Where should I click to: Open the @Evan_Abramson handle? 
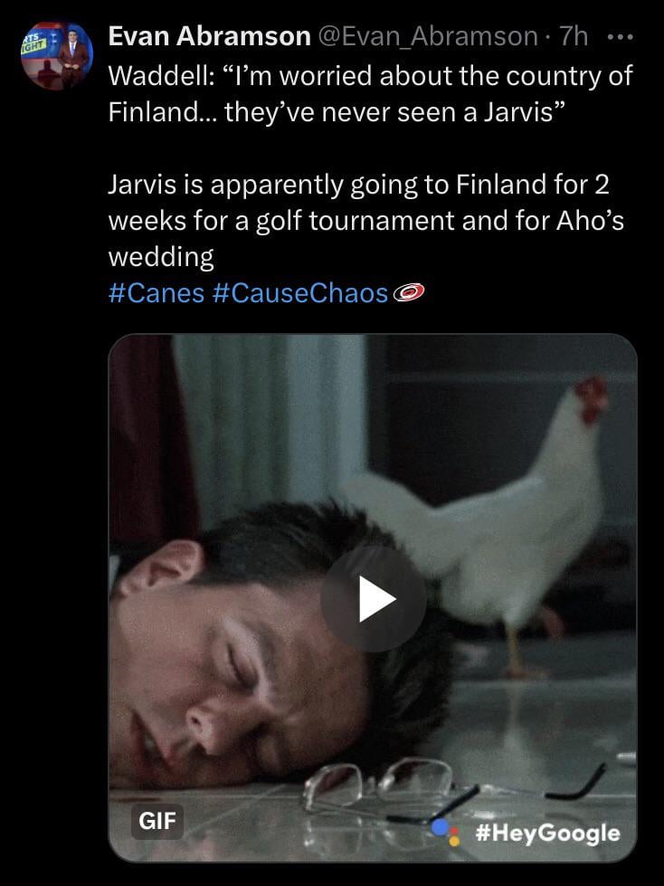click(427, 37)
